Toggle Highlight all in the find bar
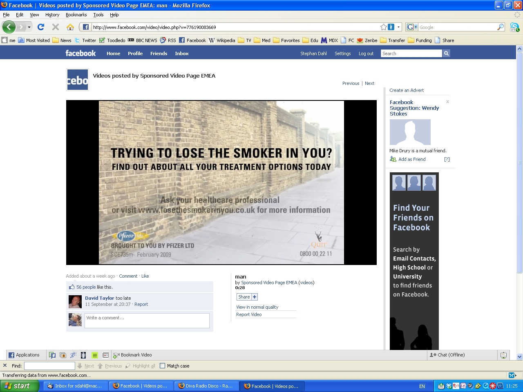523x392 pixels. coord(140,366)
